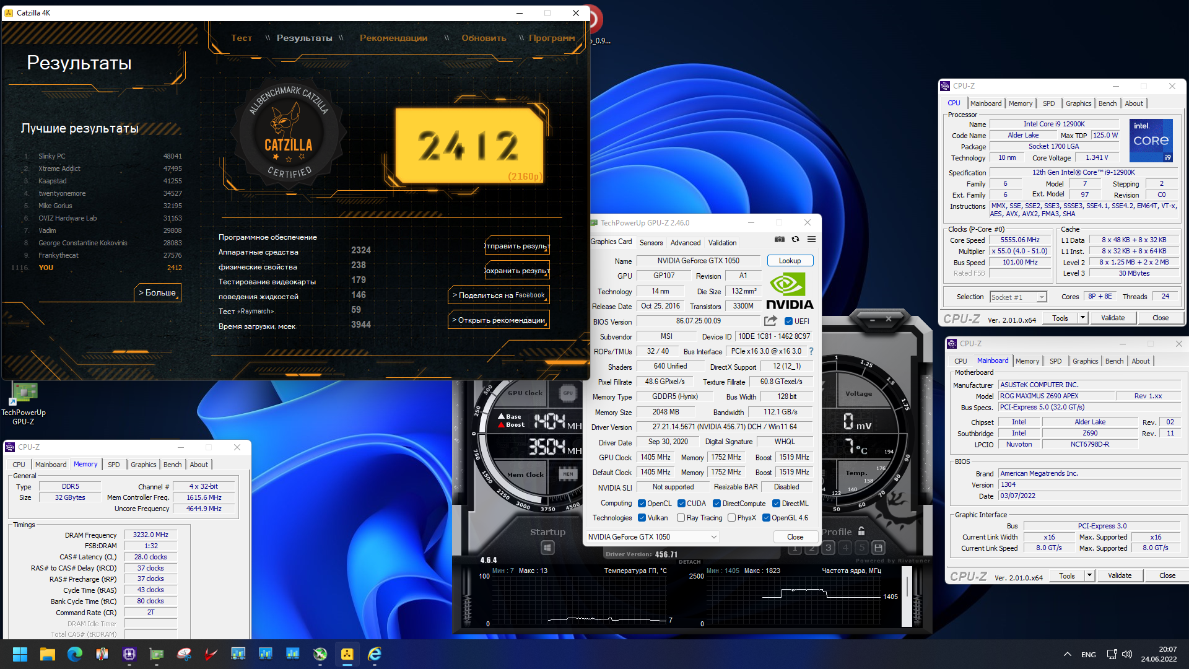Expand Tools dropdown arrow in top CPU-Z window

[1083, 318]
